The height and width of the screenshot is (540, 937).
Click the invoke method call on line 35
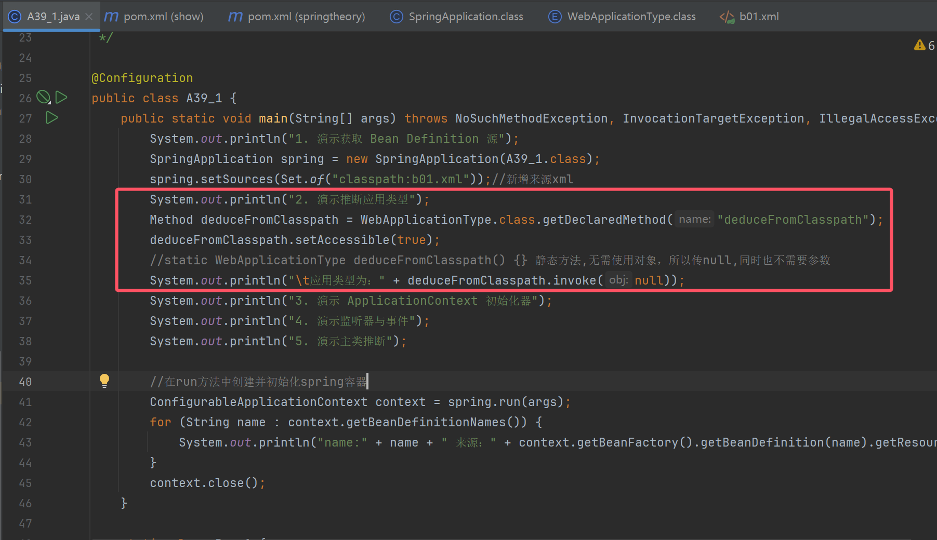tap(575, 280)
